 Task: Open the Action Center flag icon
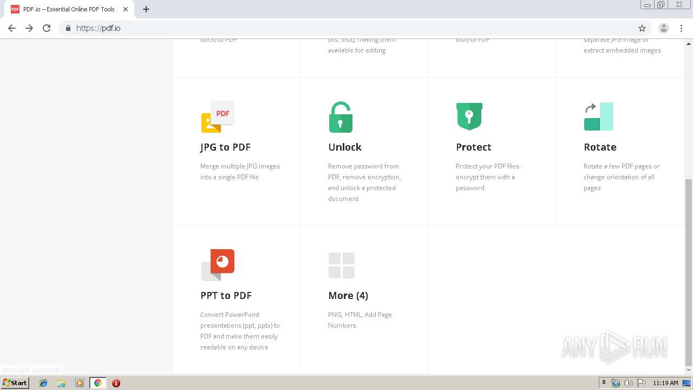641,383
